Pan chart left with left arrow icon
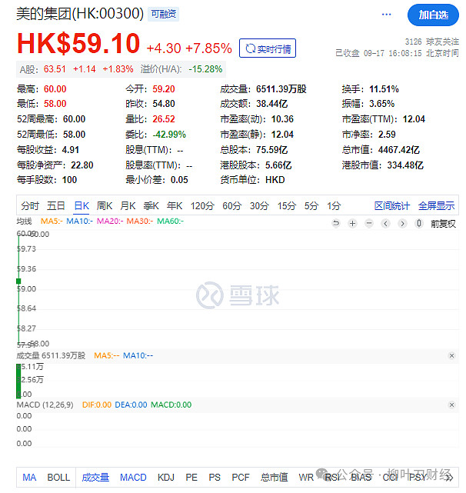The image size is (466, 493). [x=386, y=224]
